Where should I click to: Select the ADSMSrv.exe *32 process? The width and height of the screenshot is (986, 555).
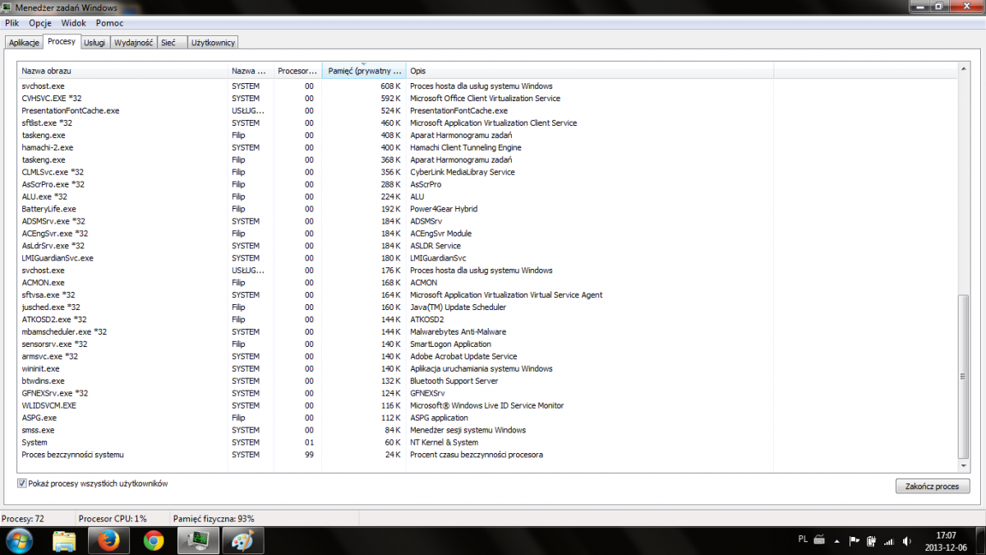(488, 221)
